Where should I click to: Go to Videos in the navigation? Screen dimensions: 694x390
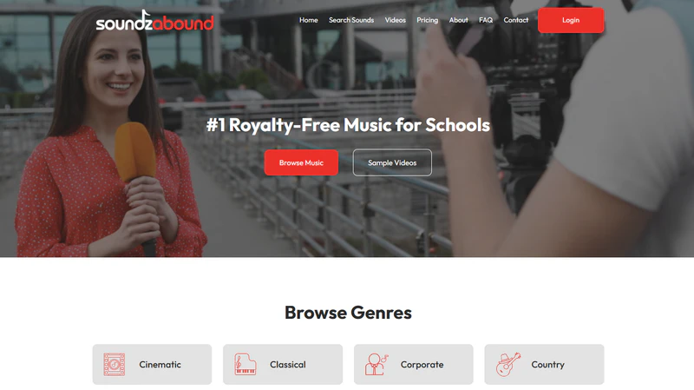[x=396, y=20]
